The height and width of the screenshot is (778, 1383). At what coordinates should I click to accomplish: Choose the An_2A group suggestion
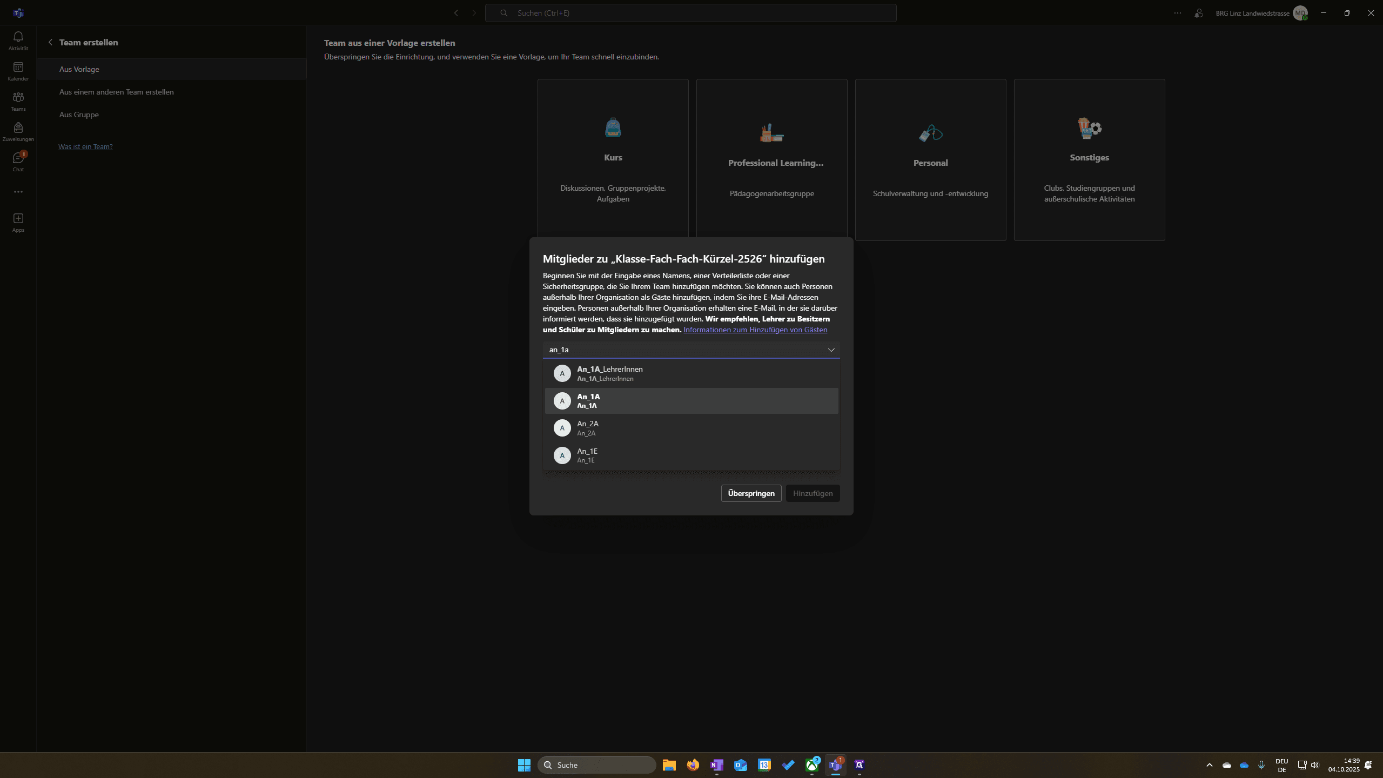[x=691, y=428]
